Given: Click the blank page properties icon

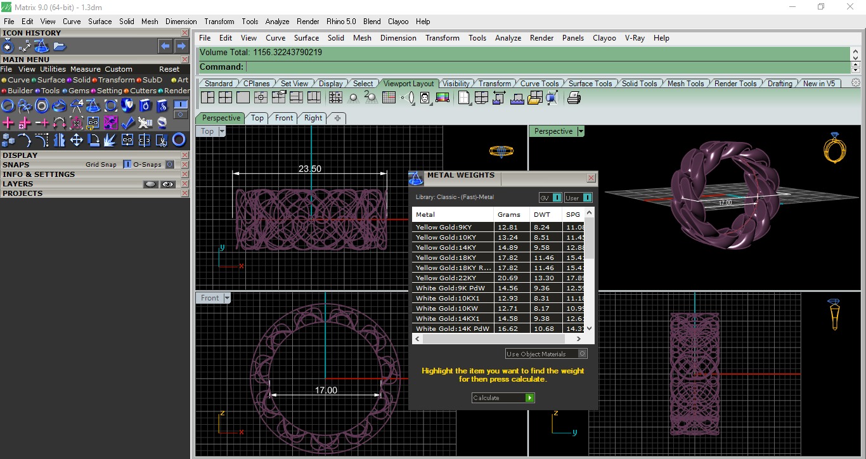Looking at the screenshot, I should [x=464, y=98].
